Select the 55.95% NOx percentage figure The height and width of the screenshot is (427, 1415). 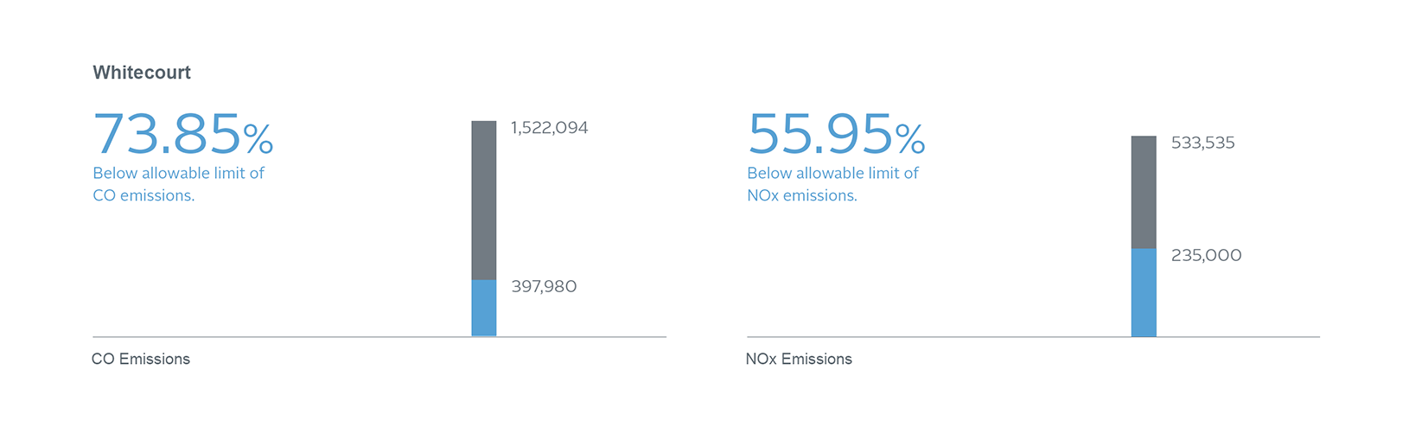pos(836,135)
